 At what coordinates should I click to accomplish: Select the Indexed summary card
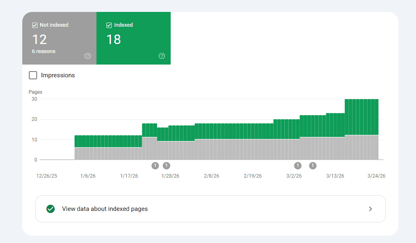pyautogui.click(x=133, y=38)
